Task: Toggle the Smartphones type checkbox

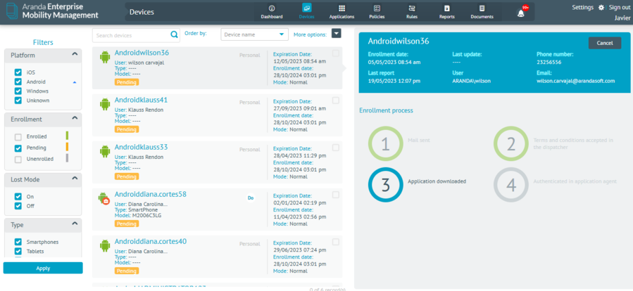Action: coord(18,242)
